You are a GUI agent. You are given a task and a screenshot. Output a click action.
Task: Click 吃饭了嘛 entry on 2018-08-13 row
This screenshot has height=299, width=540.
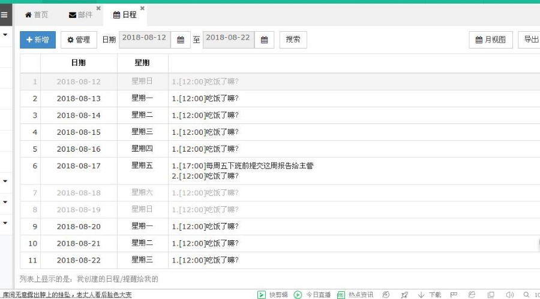click(205, 99)
